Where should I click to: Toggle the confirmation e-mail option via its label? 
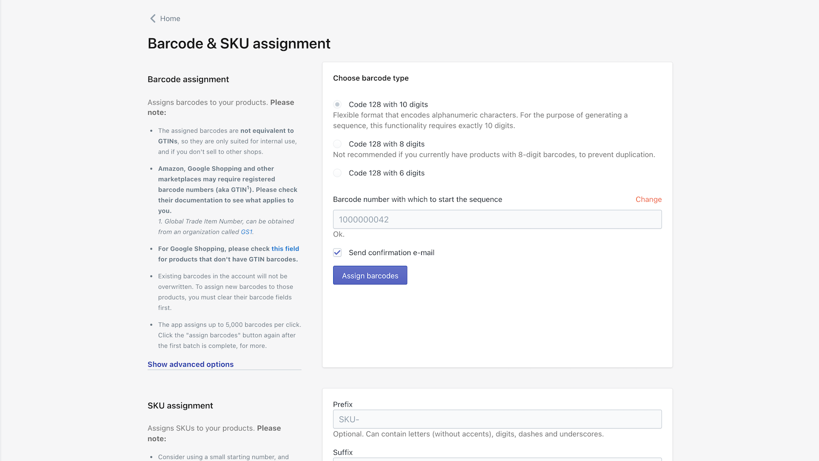pyautogui.click(x=391, y=253)
